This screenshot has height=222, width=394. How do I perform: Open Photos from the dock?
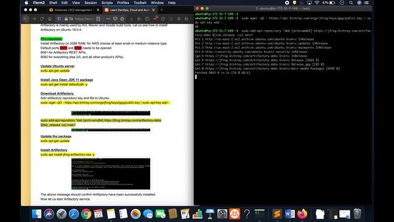coord(135,214)
